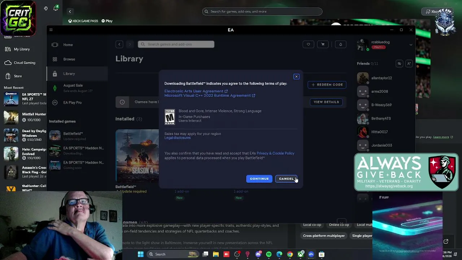Click the Cross-platform multiplayer tag
Screen dimensions: 462x260
[x=324, y=236]
